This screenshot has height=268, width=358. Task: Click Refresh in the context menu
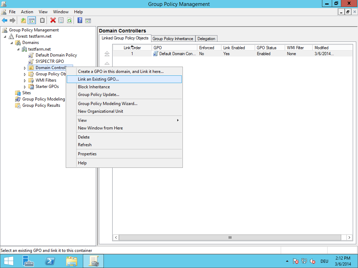click(x=124, y=145)
